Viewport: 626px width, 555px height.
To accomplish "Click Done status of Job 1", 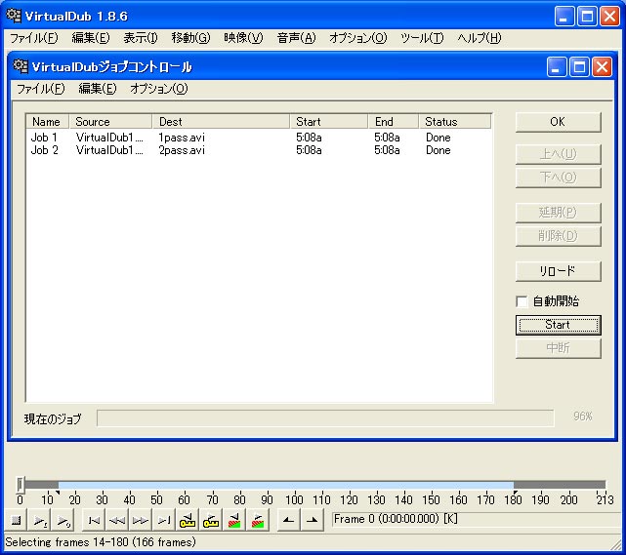I will coord(438,138).
